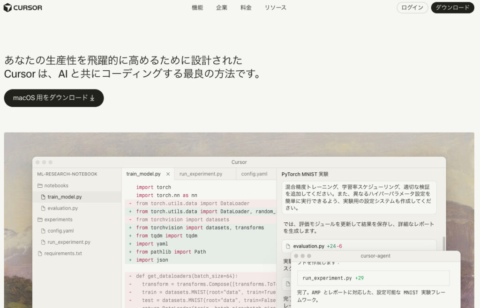This screenshot has height=308, width=480.
Task: Click the file icon on the evaluation.py diff card
Action: click(287, 246)
